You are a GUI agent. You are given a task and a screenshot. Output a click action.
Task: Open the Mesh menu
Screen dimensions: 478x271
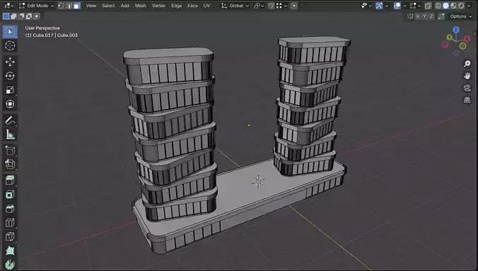140,6
